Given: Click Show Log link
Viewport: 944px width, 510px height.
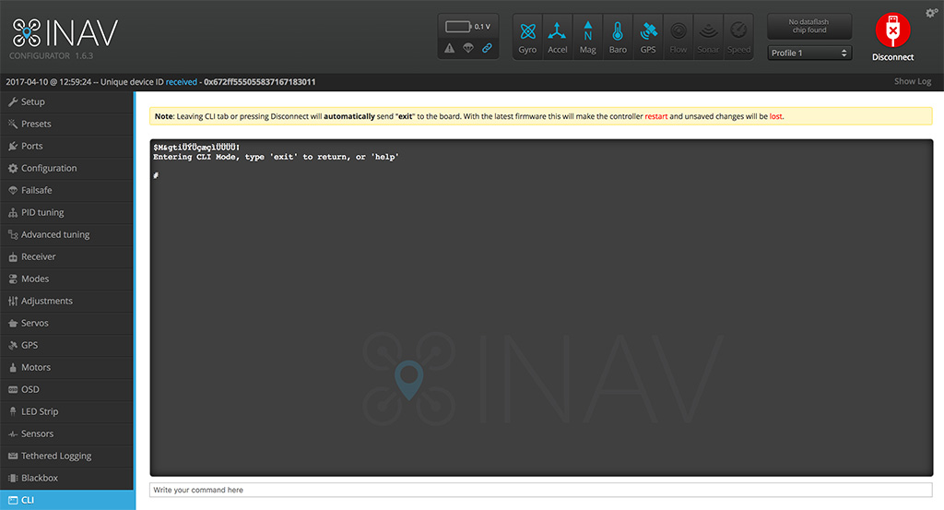Looking at the screenshot, I should (912, 82).
